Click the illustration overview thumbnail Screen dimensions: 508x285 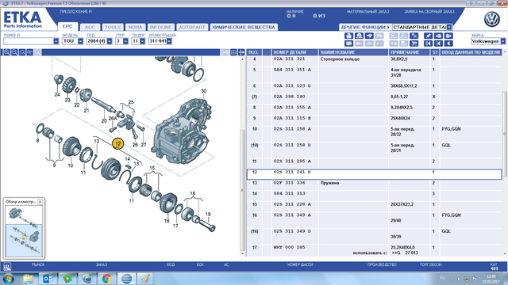click(24, 231)
